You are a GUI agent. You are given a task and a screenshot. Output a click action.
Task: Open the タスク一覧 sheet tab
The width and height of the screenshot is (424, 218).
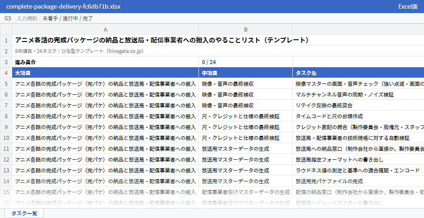click(24, 213)
